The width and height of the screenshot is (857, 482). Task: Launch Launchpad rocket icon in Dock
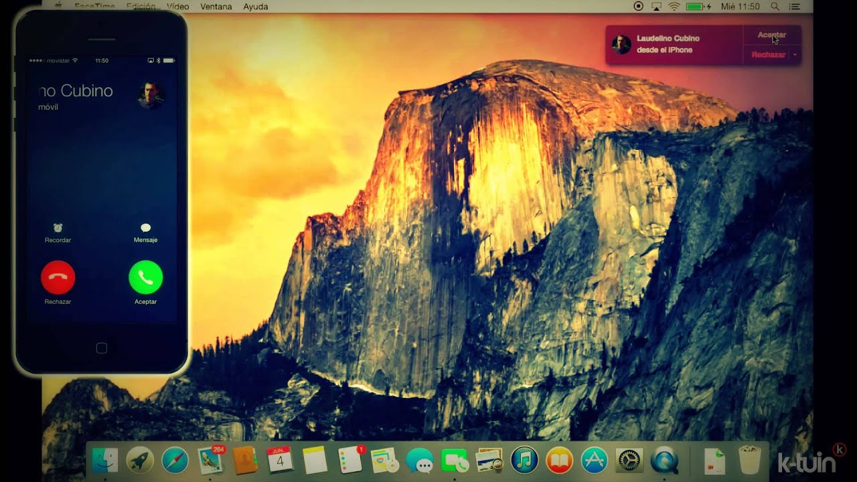click(140, 460)
